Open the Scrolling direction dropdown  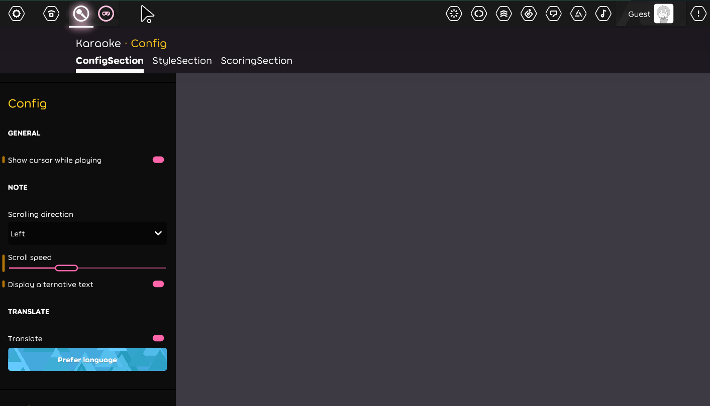coord(87,233)
